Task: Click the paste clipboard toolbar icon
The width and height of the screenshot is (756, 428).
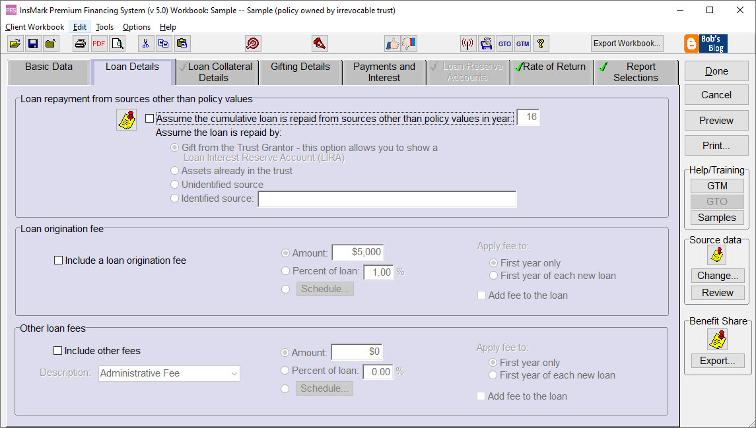Action: 182,43
